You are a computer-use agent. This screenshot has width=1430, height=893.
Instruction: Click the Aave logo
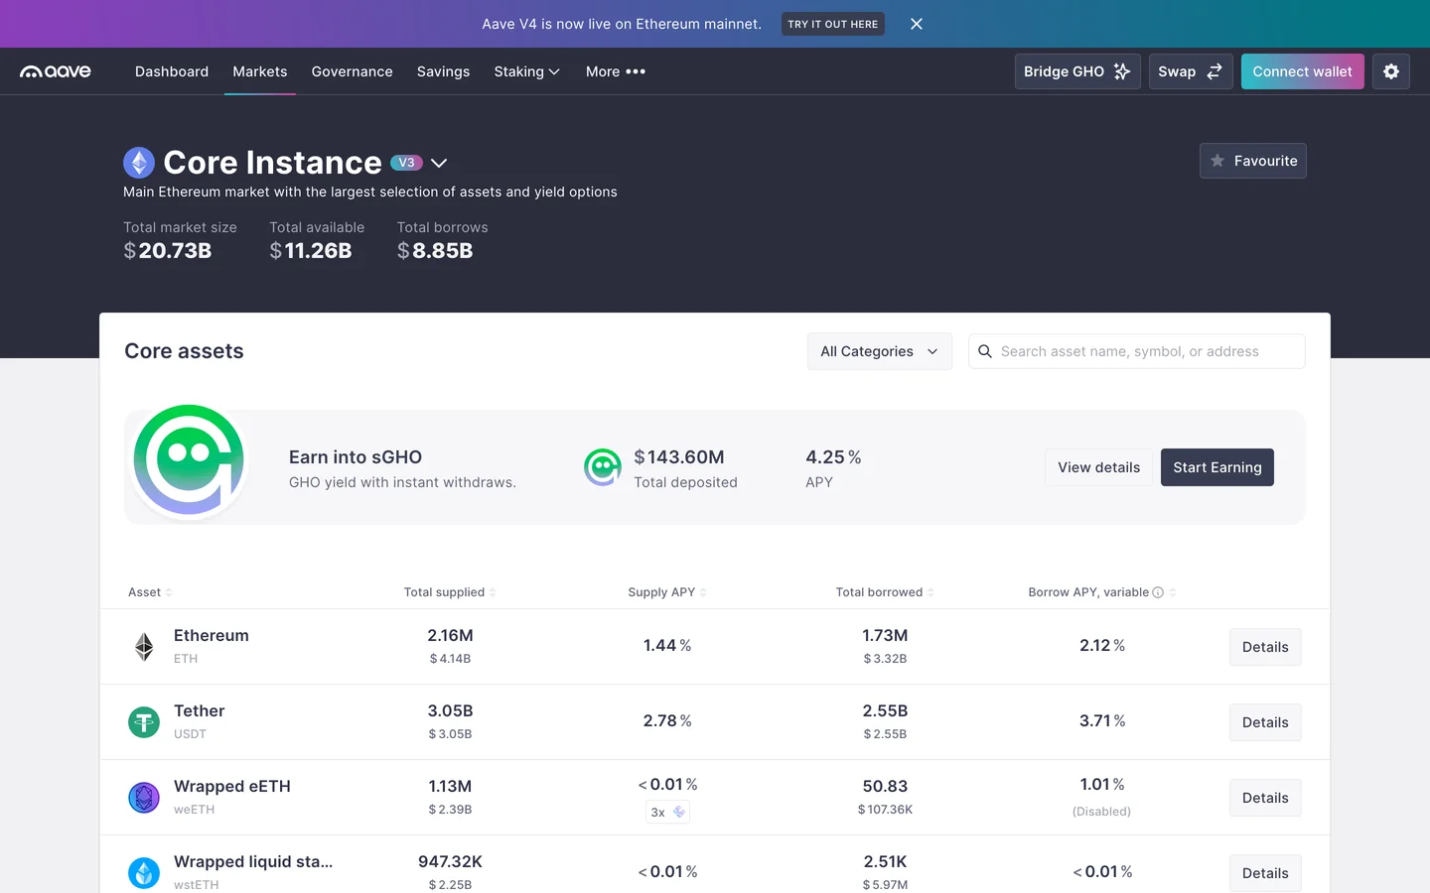click(x=56, y=71)
